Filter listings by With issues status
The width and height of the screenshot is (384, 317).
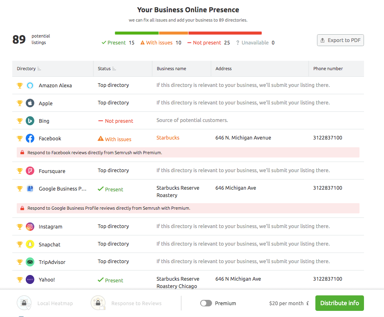click(161, 42)
